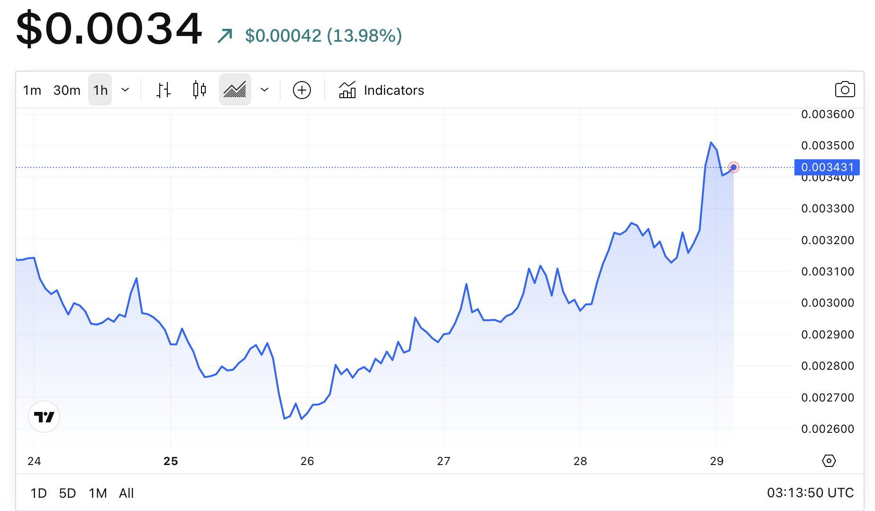Open the Indicators panel

point(382,90)
